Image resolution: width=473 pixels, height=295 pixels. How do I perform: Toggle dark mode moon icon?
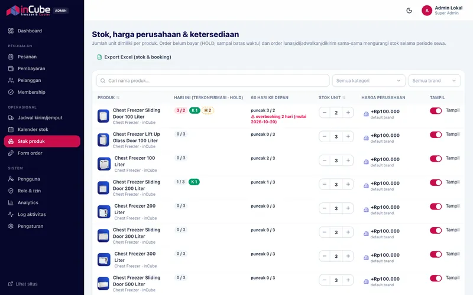(x=409, y=11)
